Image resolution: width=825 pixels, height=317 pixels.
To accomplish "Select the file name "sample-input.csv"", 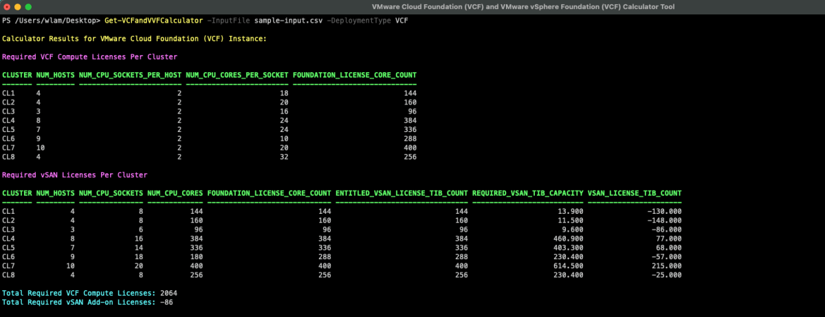I will pos(287,20).
